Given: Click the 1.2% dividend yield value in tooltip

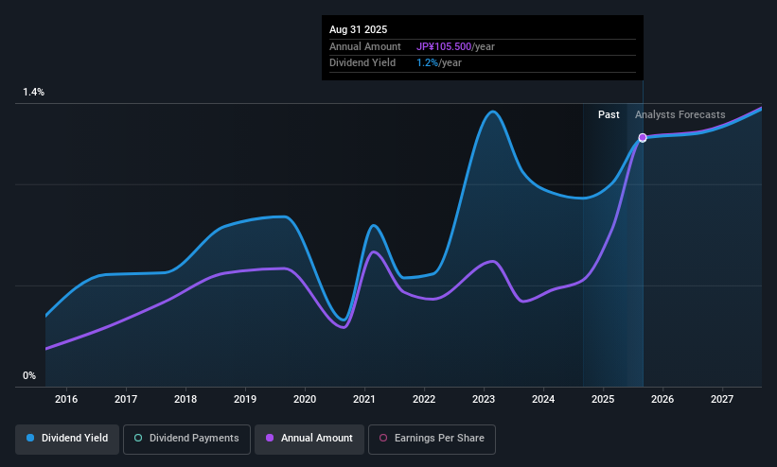Looking at the screenshot, I should [427, 63].
